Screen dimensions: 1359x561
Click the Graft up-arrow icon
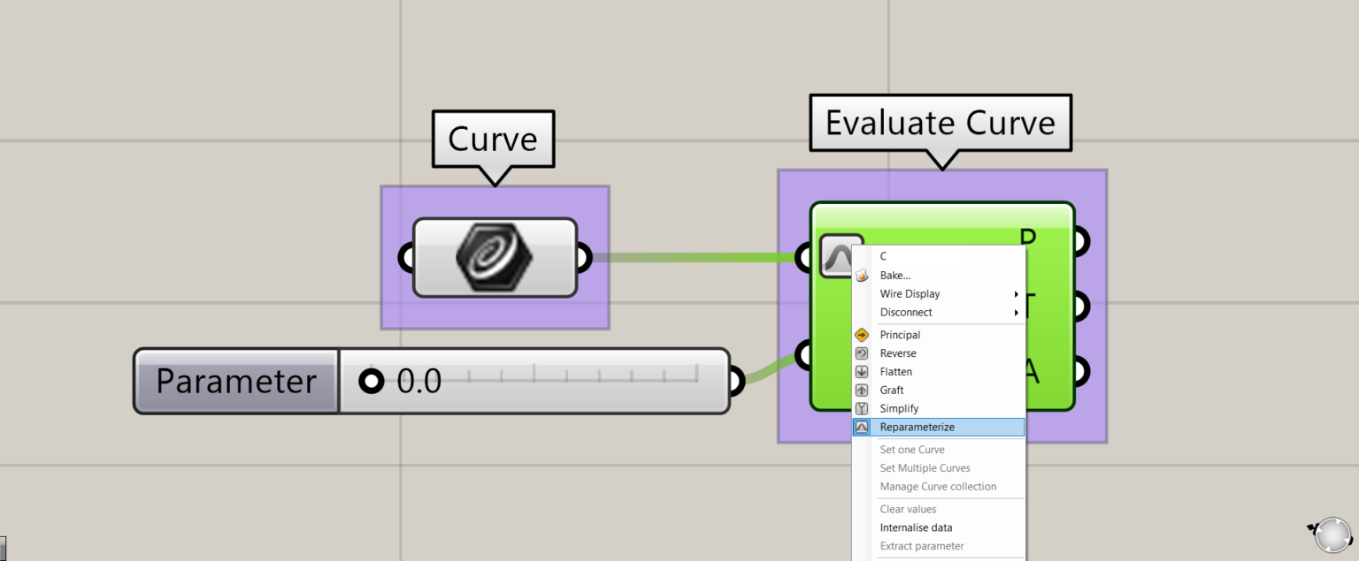tap(861, 390)
